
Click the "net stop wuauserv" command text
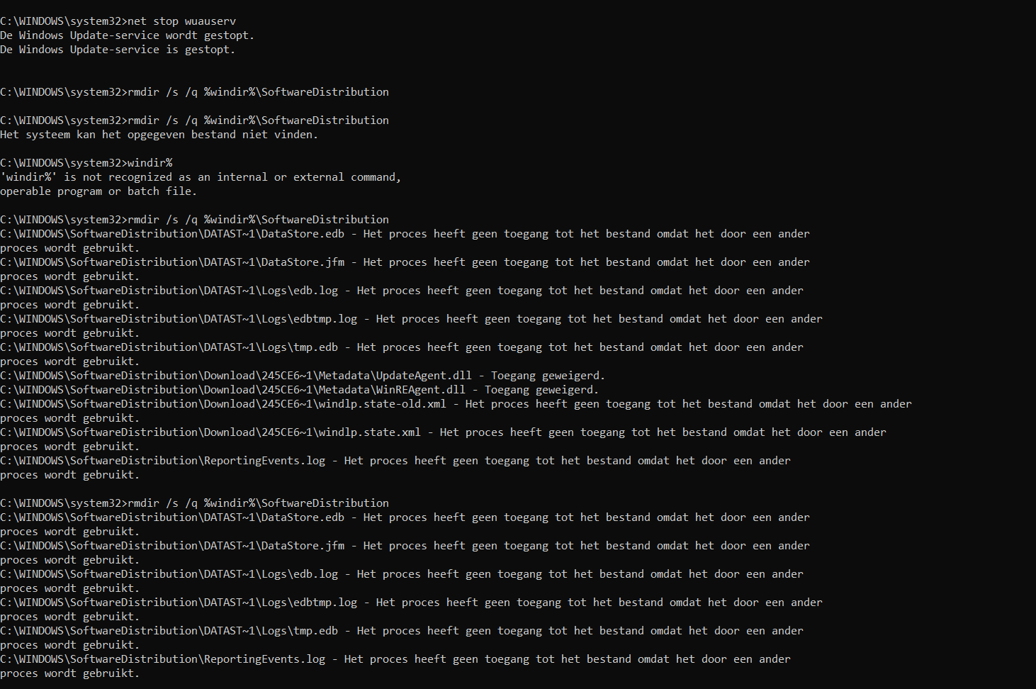[181, 21]
